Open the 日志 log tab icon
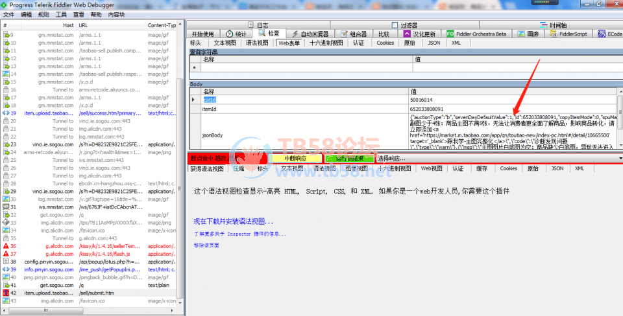The image size is (623, 316). coord(250,25)
